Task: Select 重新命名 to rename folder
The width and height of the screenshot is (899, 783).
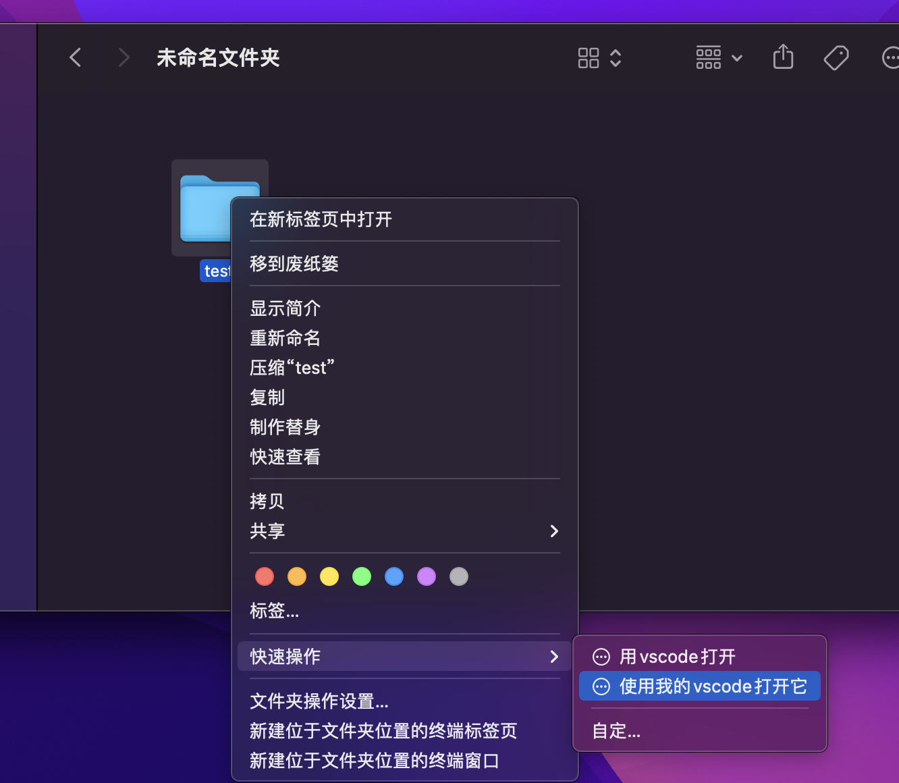Action: click(405, 338)
